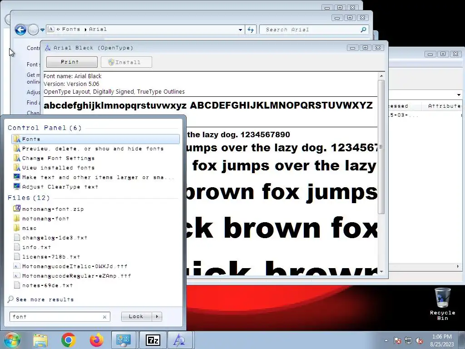Expand shutdown options arrow next to Lock
Viewport: 465px width, 349px height.
[x=157, y=317]
